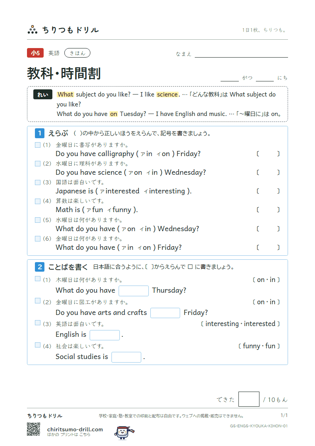315x446 pixels.
Task: Check the box for (5) 水曜日は何がありますか
Action: coord(38,220)
